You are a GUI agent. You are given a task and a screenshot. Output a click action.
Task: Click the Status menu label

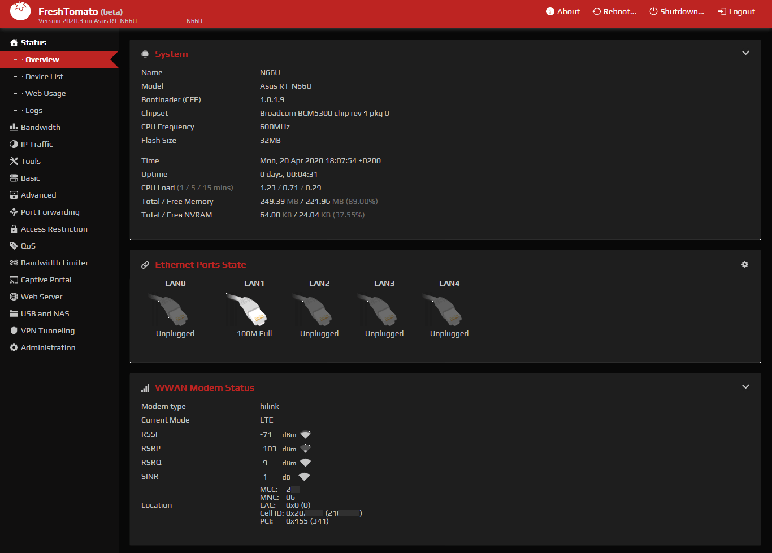[33, 42]
